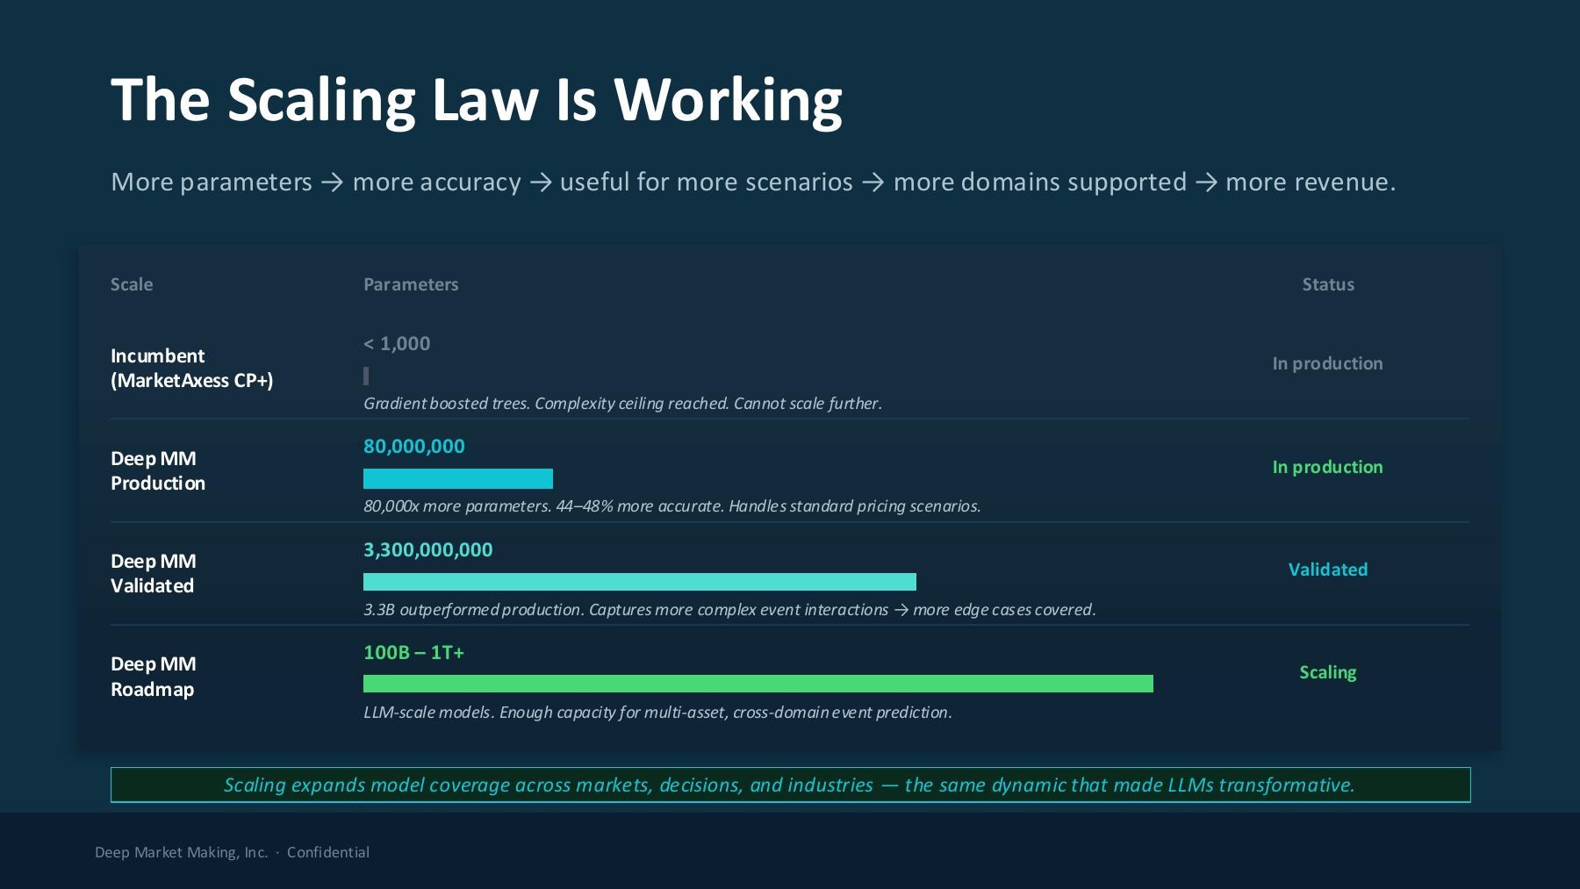Select the 'Scale' column header
Image resolution: width=1580 pixels, height=889 pixels.
click(132, 284)
